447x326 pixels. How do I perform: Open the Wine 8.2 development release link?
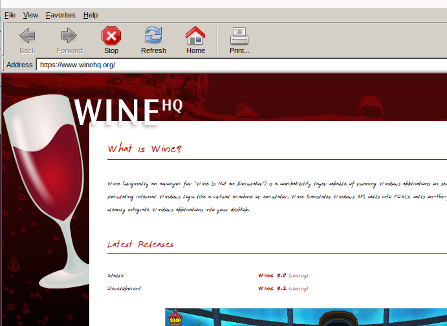coord(272,288)
